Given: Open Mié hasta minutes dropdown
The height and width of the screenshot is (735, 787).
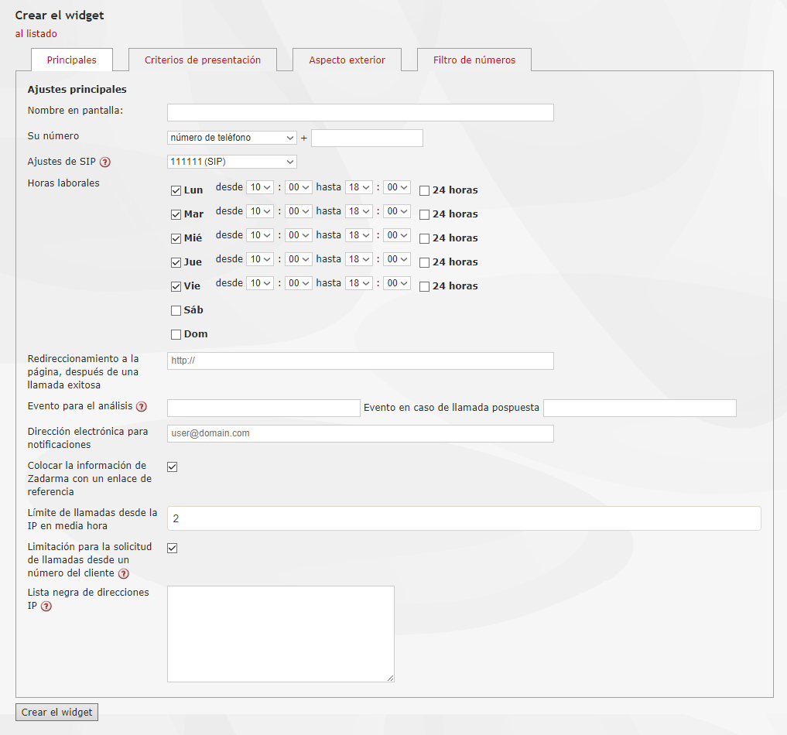Looking at the screenshot, I should (396, 235).
